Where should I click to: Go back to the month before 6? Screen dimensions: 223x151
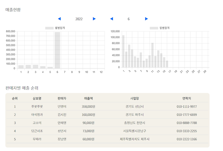coord(111,19)
